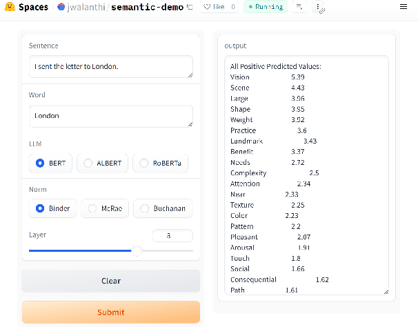Image resolution: width=418 pixels, height=327 pixels.
Task: Like the space with heart button
Action: (217, 7)
